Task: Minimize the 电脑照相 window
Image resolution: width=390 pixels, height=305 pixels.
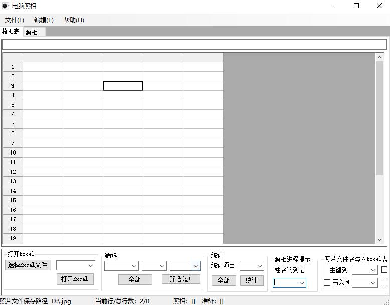Action: (334, 6)
